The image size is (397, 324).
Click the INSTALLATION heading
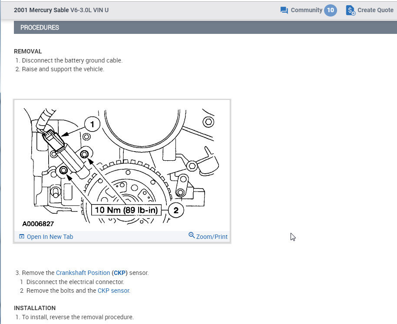tap(35, 308)
